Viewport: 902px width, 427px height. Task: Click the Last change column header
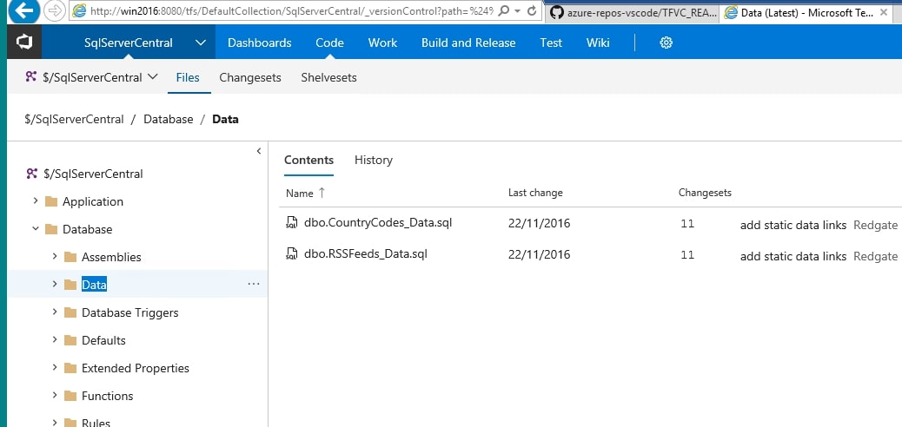[x=535, y=193]
